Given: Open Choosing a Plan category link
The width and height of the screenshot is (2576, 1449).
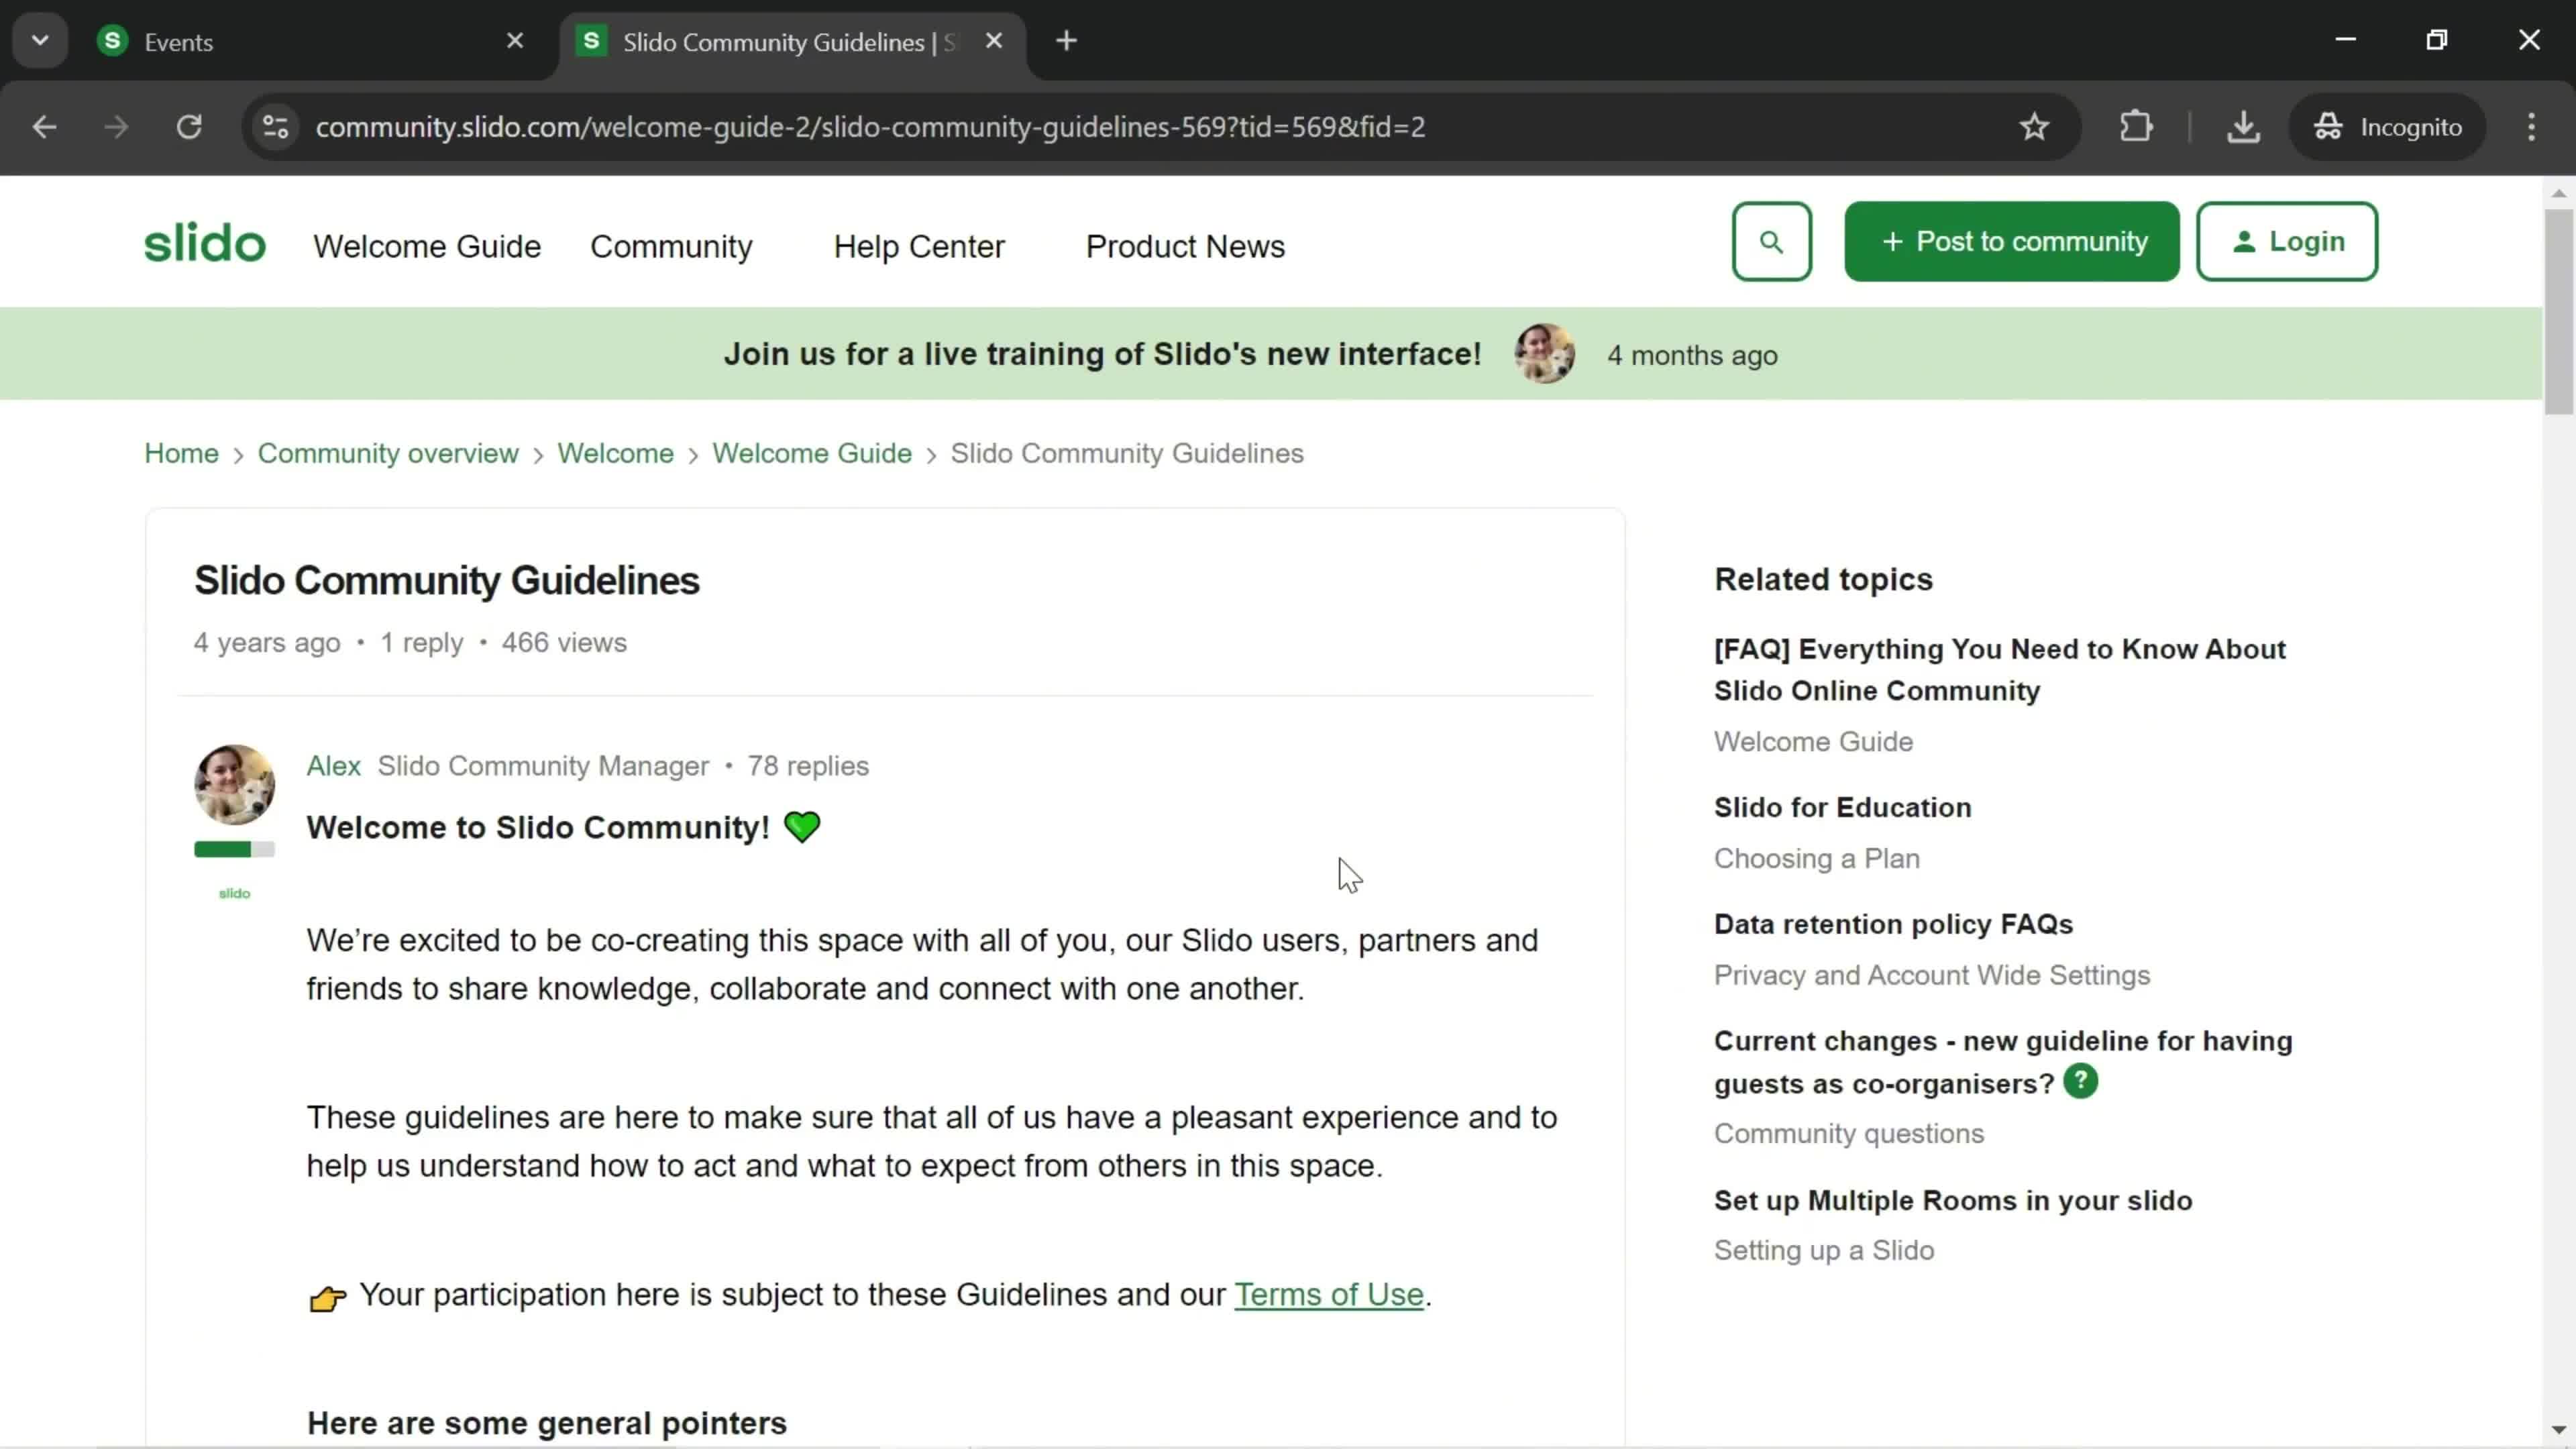Looking at the screenshot, I should click(1817, 859).
